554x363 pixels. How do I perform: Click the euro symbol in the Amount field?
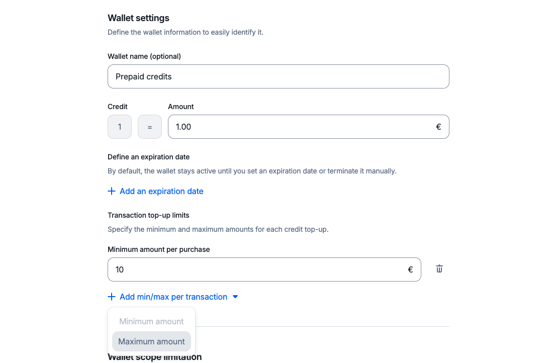438,127
